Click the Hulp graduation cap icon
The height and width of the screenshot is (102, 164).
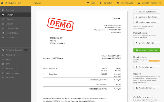[88, 3]
